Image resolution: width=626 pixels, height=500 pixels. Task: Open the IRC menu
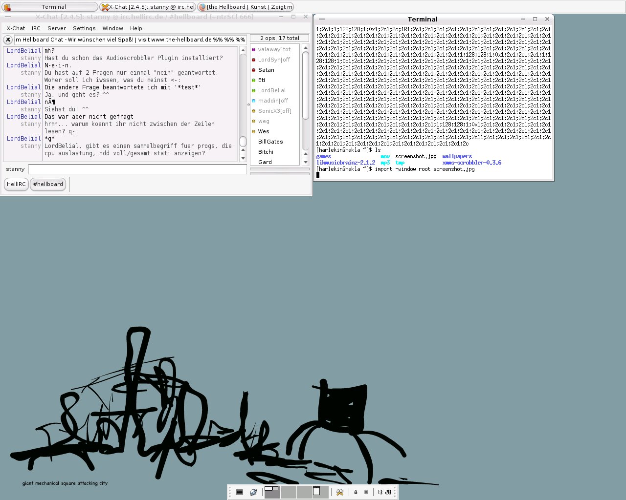click(36, 28)
